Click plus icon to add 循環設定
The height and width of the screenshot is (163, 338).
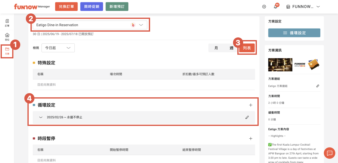tap(251, 105)
